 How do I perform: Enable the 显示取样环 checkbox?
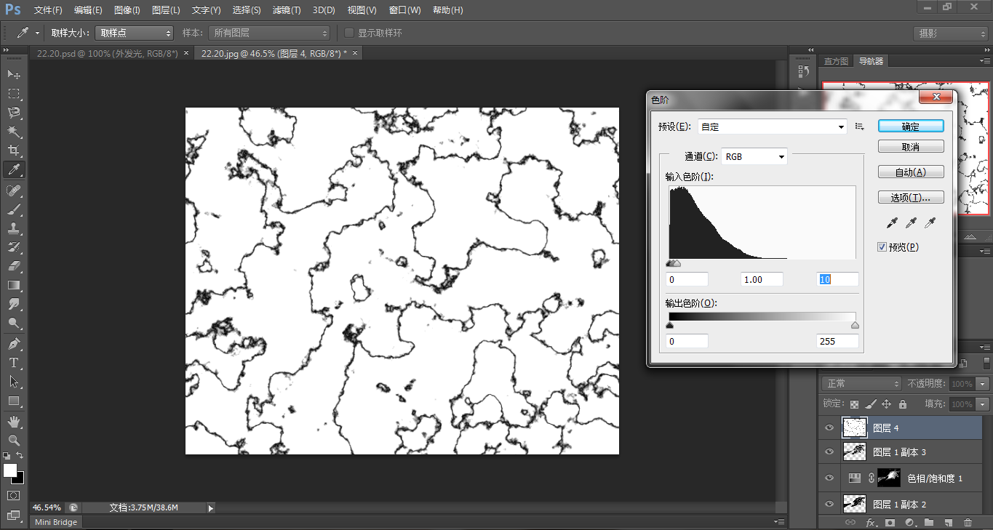(x=349, y=33)
